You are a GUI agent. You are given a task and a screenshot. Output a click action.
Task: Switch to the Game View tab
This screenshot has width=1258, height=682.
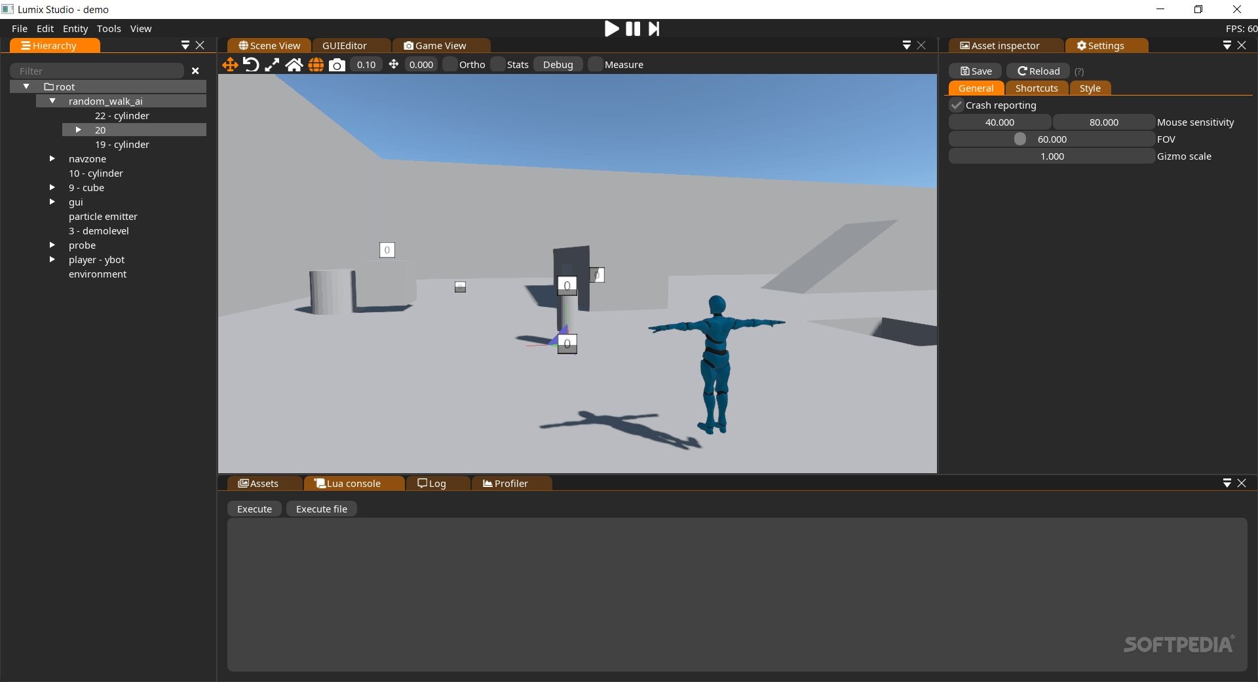(x=441, y=46)
